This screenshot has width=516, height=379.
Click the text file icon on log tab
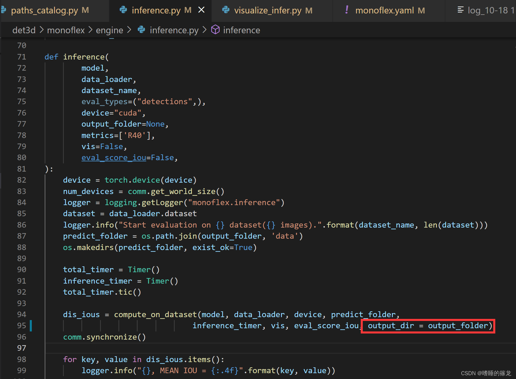click(461, 10)
